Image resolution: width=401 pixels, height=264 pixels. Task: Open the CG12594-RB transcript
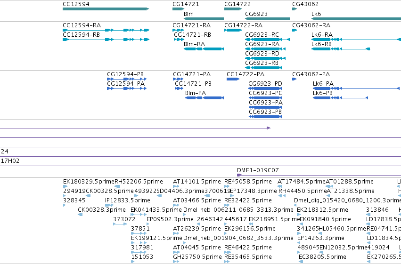[x=106, y=40]
